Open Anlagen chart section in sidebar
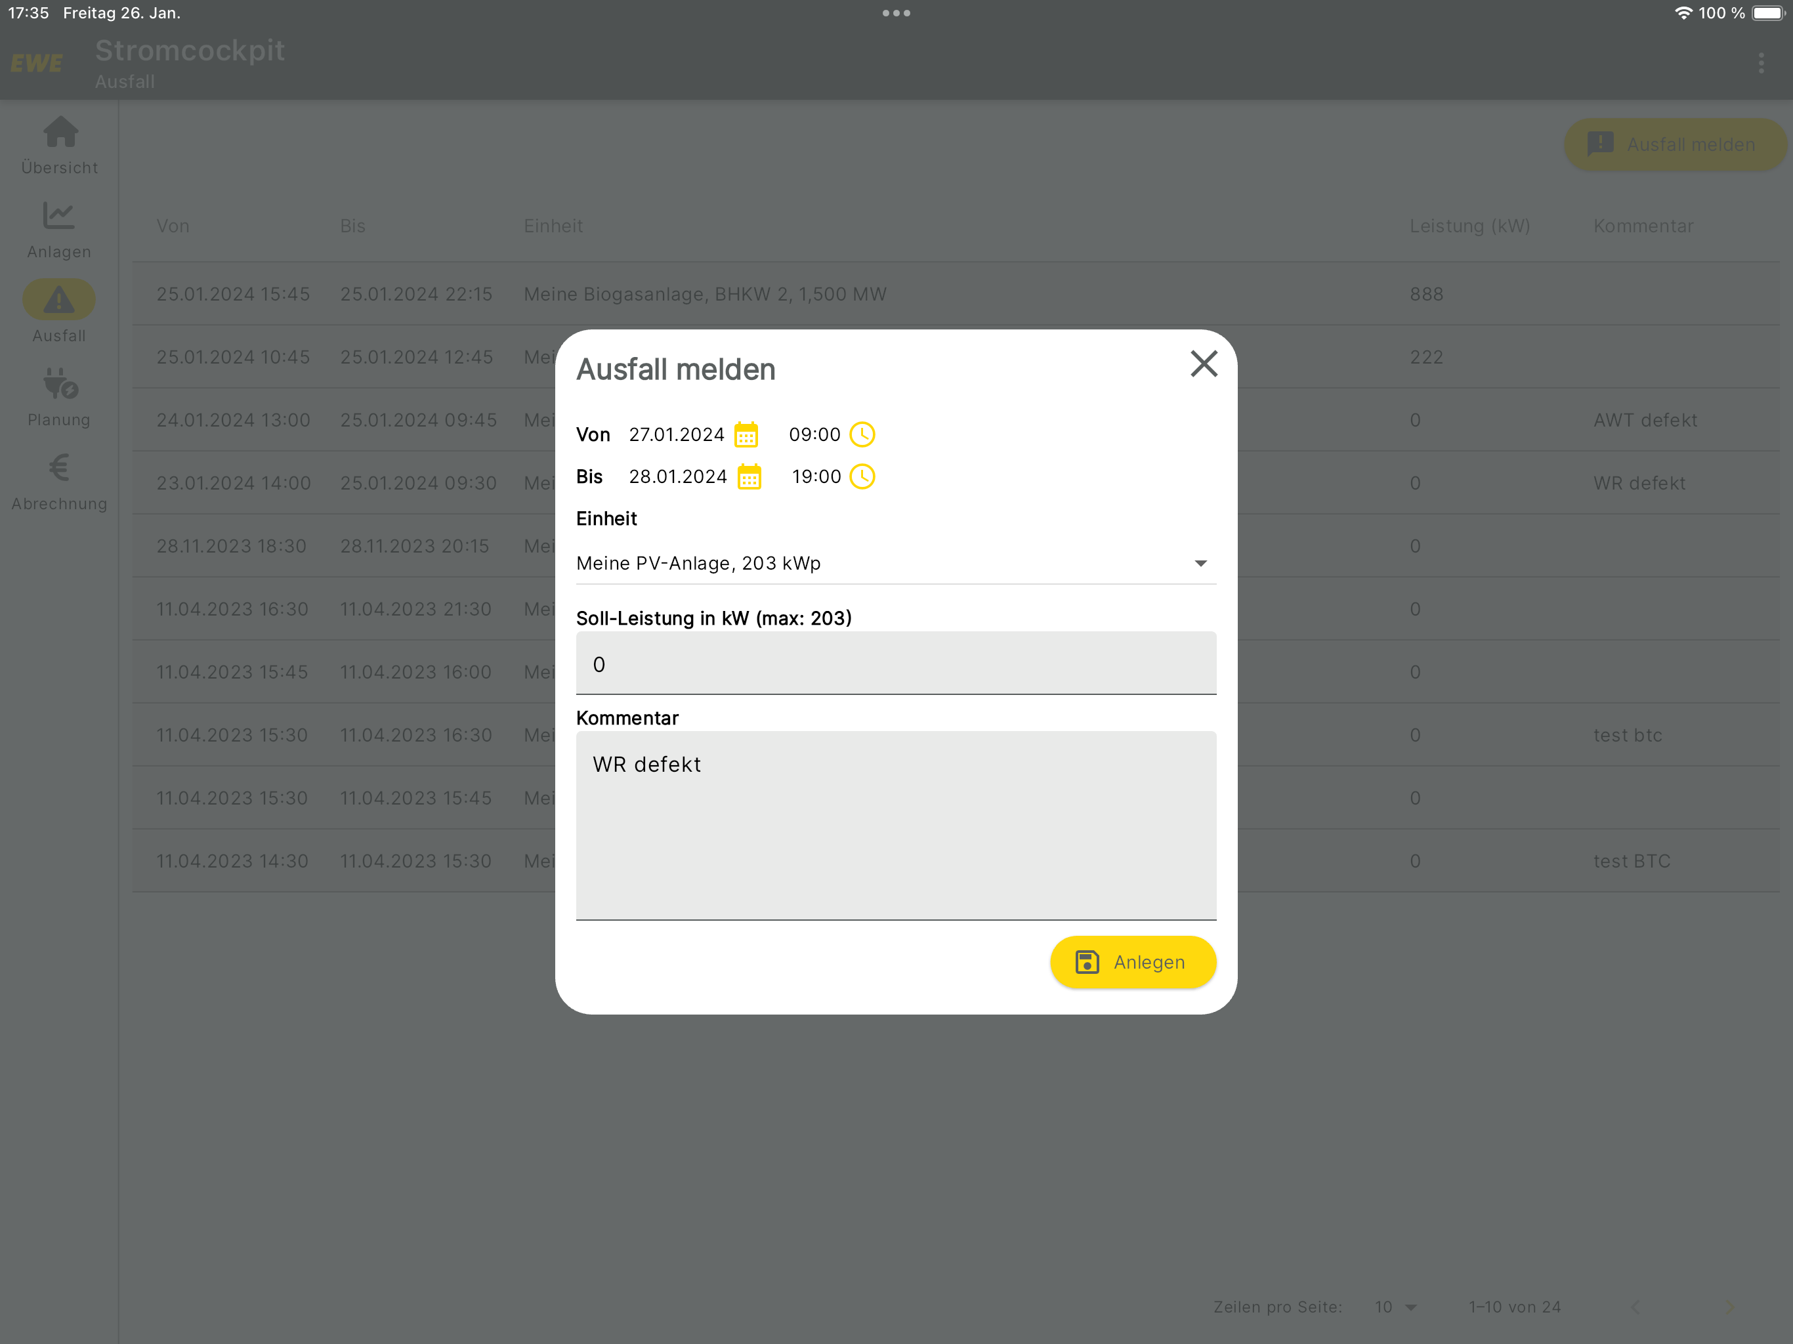Viewport: 1793px width, 1344px height. 59,230
